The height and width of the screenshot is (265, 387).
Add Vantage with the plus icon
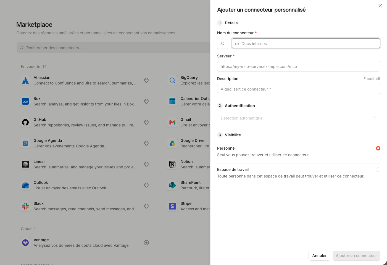point(146,243)
